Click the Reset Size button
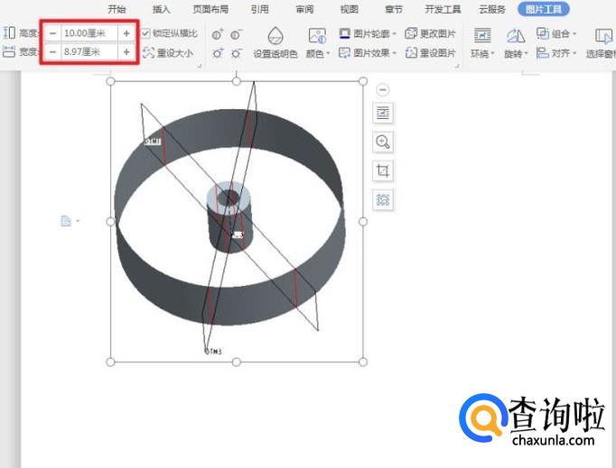This screenshot has height=468, width=616. pyautogui.click(x=168, y=53)
